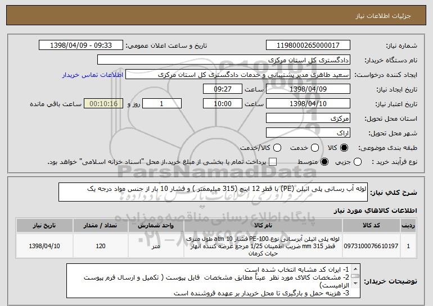Click the quantity cell 120
Screen dimensions: 433x306
[101, 246]
